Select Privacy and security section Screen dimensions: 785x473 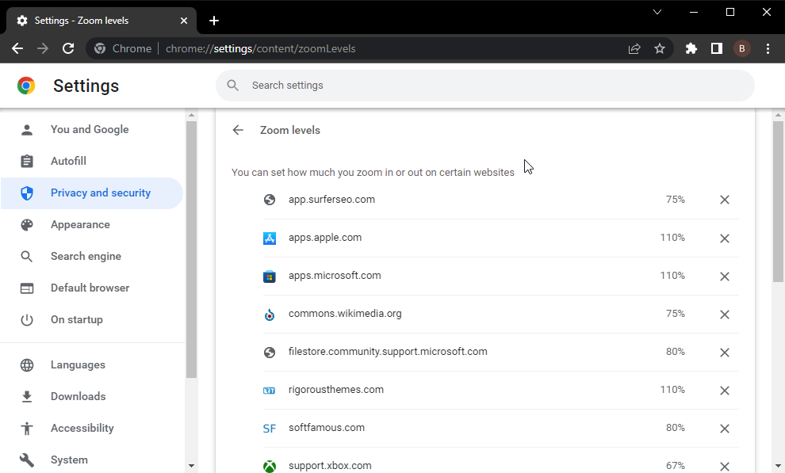click(x=92, y=193)
